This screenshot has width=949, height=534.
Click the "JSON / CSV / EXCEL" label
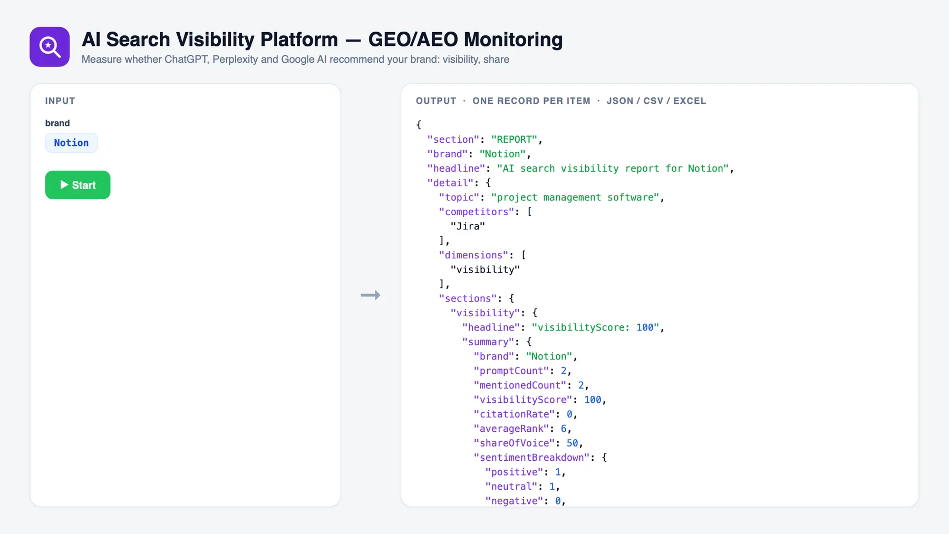(656, 101)
